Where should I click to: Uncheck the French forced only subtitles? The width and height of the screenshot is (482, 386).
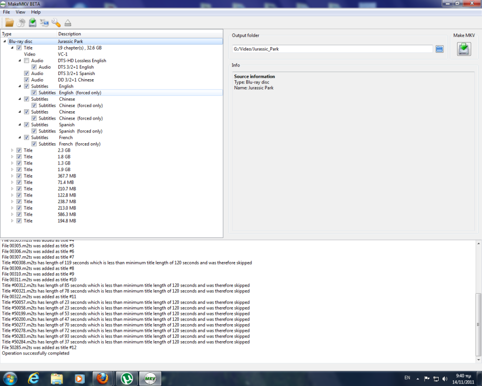(x=34, y=144)
